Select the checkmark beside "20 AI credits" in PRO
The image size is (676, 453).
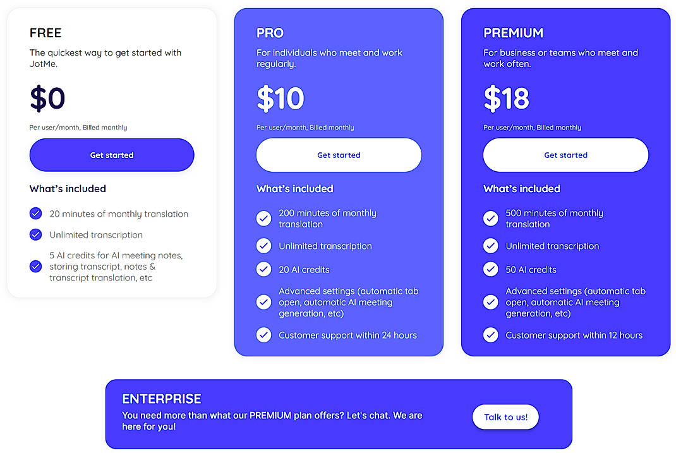point(263,269)
